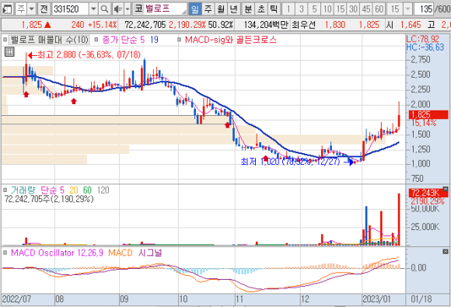
Task: Click the 최우선 quote label
Action: click(x=303, y=25)
